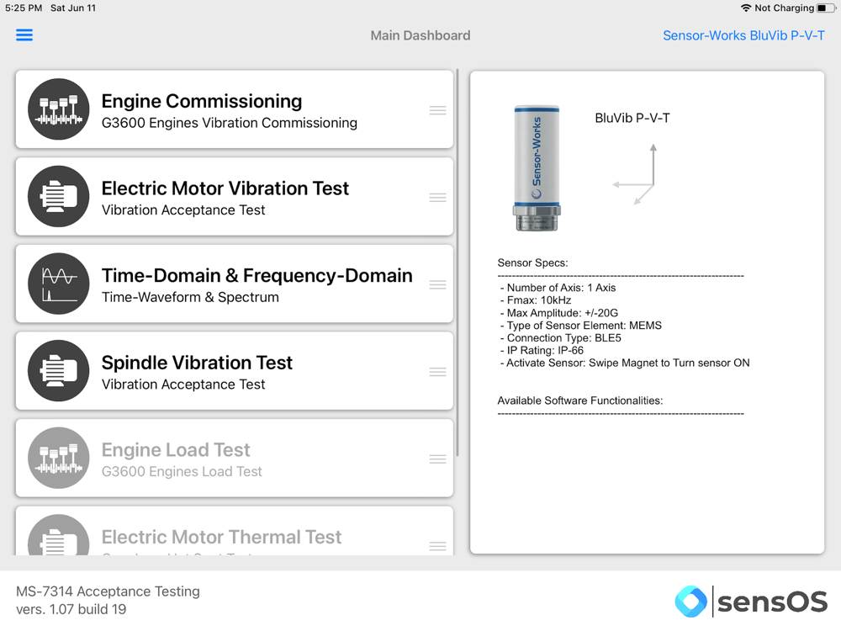The height and width of the screenshot is (631, 841).
Task: Click the Engine Commissioning engine icon
Action: pos(59,109)
